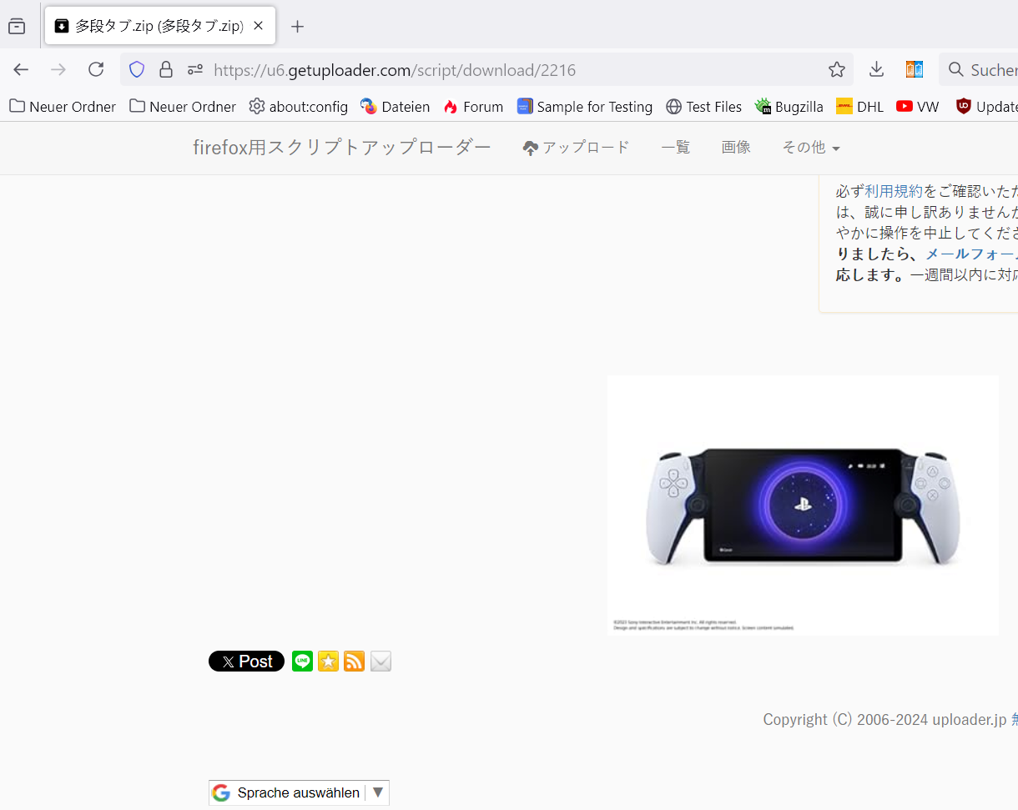The image size is (1018, 810).
Task: Open a new tab with plus button
Action: coord(297,27)
